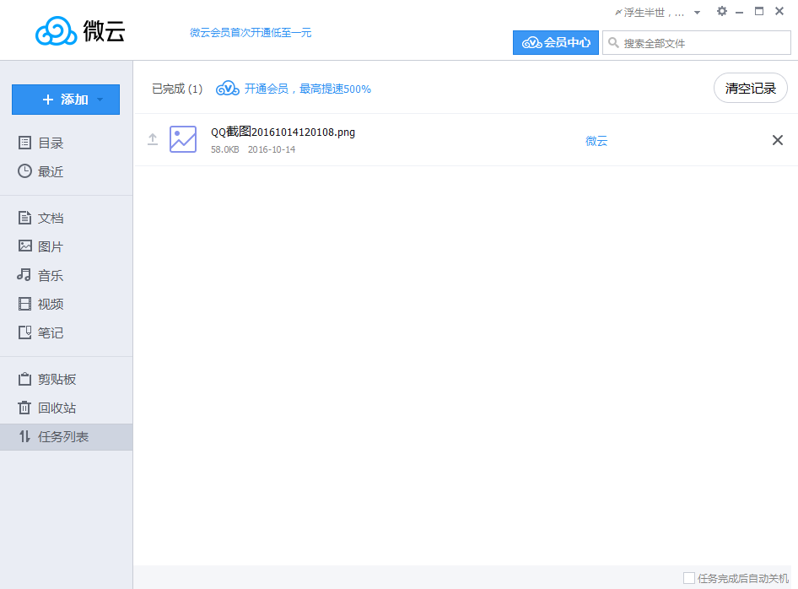Image resolution: width=798 pixels, height=589 pixels.
Task: Click 清空记录 to clear records
Action: [750, 87]
